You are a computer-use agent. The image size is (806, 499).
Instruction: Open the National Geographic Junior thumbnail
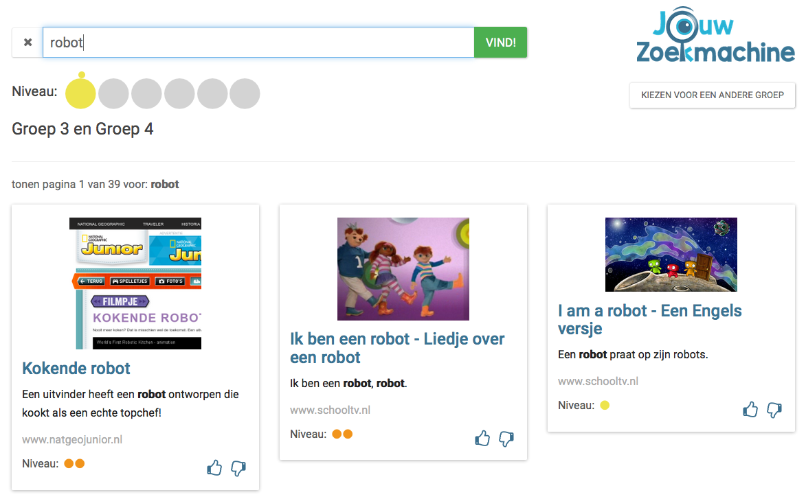point(135,283)
